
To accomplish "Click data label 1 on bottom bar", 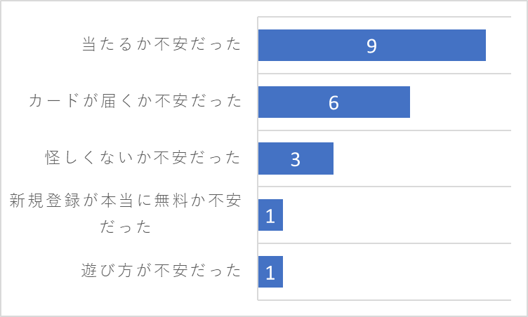I will 270,273.
